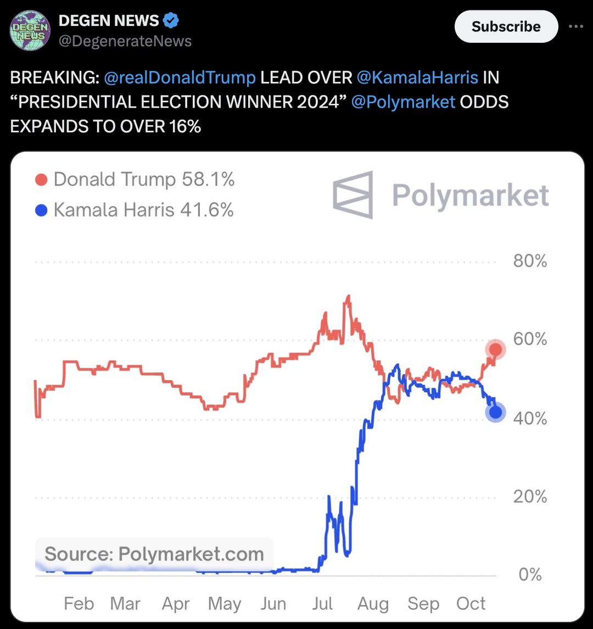Click the Kamala Harris 41.6% legend text
Screen dimensions: 593x629
coord(143,210)
